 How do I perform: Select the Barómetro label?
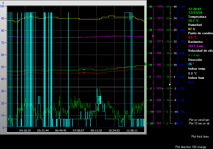(195, 42)
